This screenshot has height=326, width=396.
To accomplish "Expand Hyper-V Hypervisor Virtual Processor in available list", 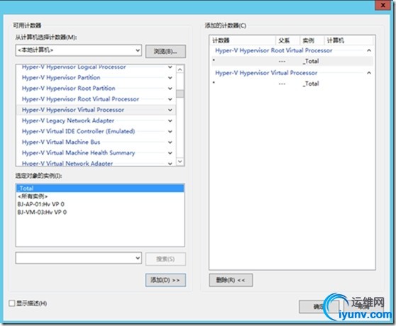I will (170, 110).
